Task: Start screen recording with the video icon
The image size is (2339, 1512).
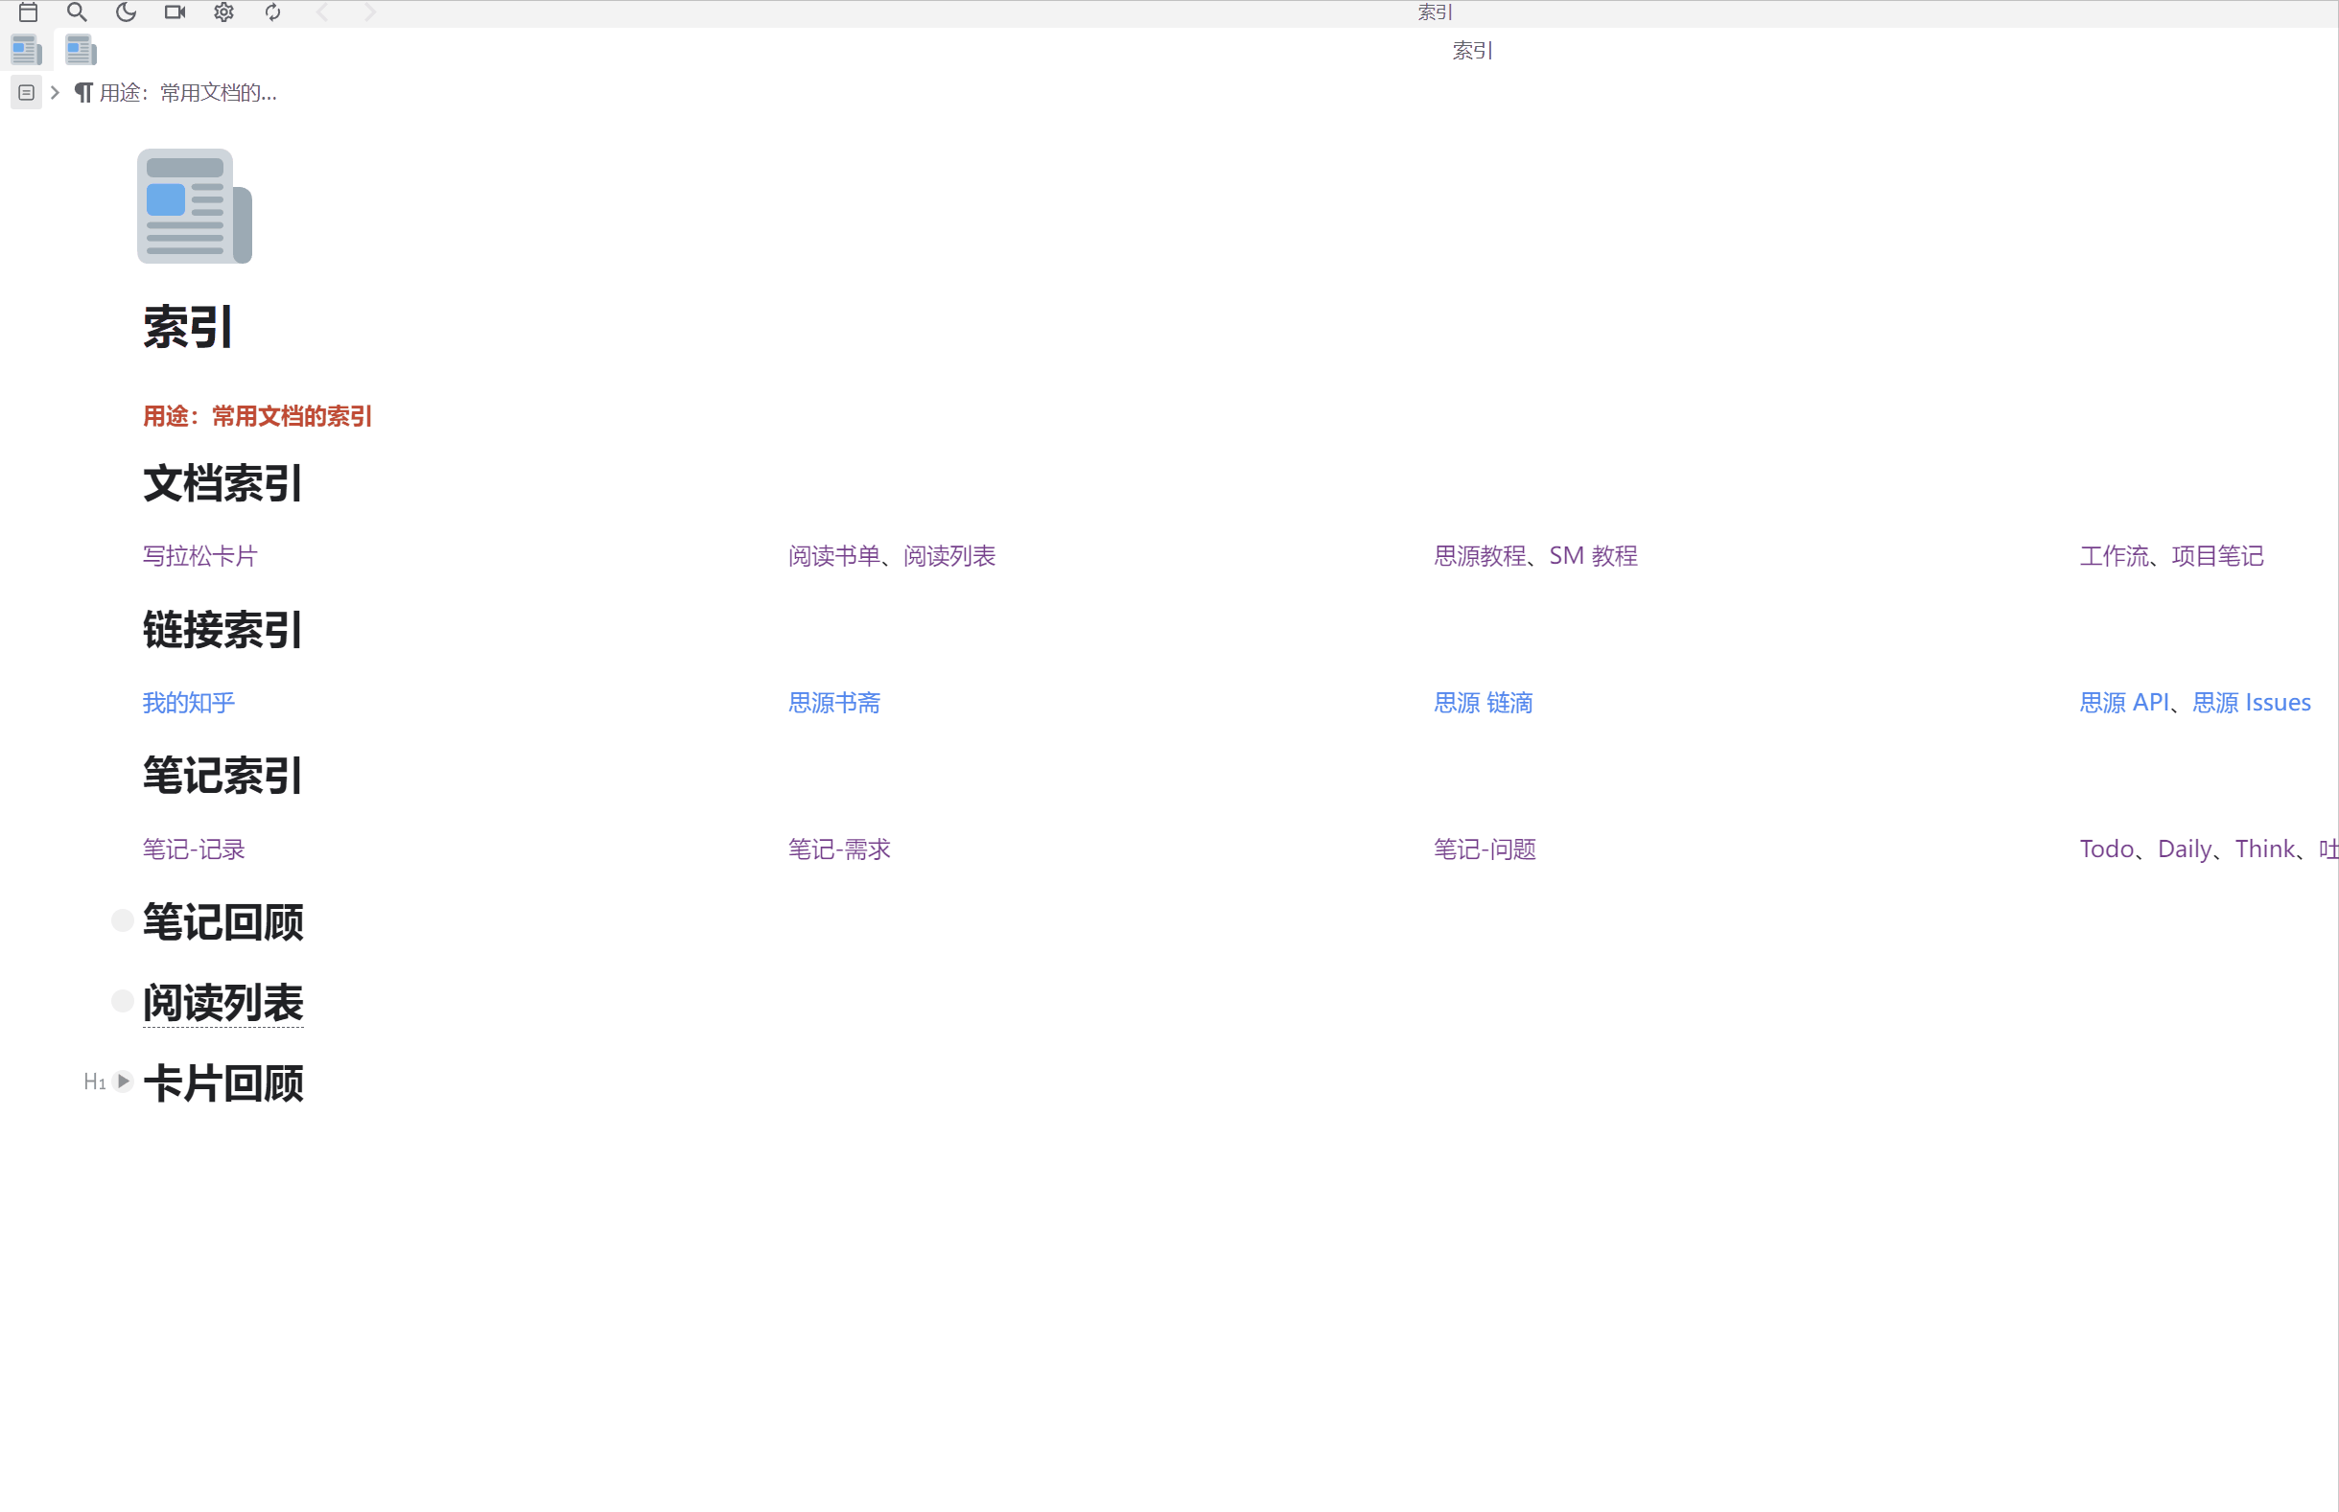Action: pyautogui.click(x=175, y=12)
